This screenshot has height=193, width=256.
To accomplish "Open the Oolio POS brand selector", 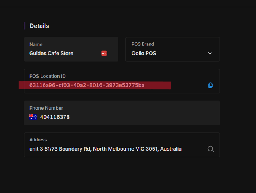I will [172, 49].
